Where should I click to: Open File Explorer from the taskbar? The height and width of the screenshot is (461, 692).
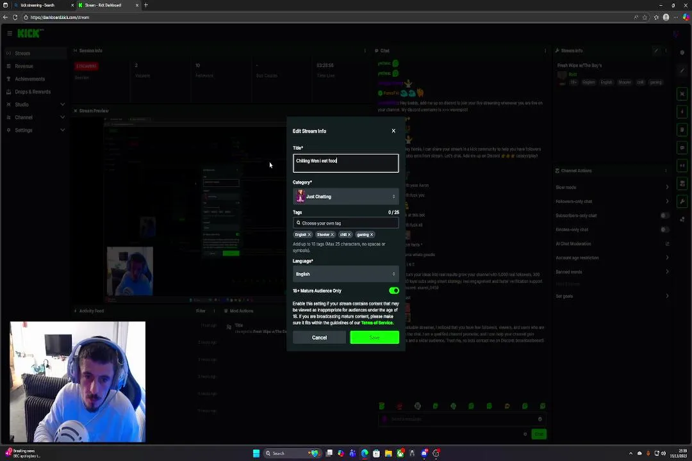[388, 453]
